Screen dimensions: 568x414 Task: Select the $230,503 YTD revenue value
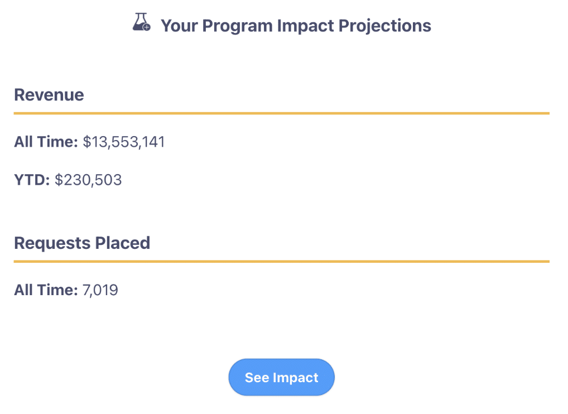tap(88, 180)
